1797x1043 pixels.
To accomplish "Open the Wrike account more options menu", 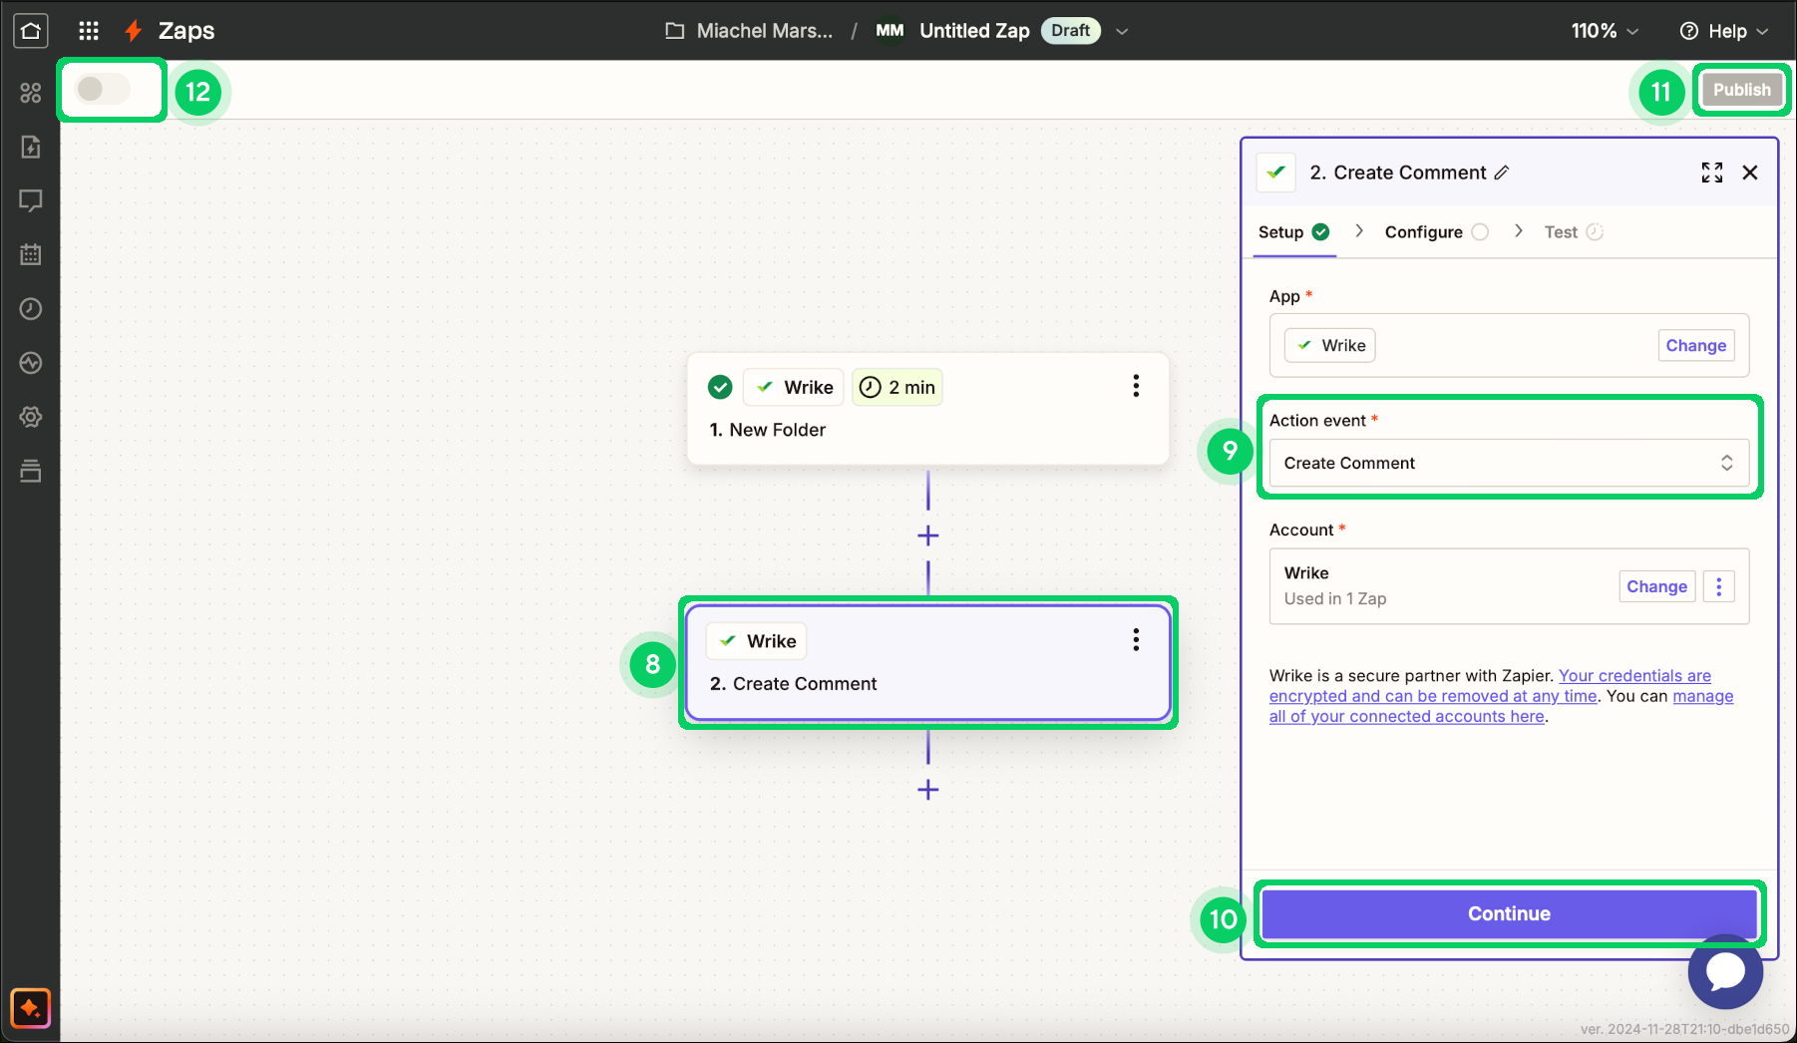I will 1718,586.
